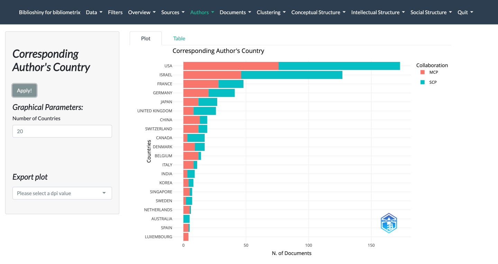Expand the Overview menu
498x264 pixels.
142,12
